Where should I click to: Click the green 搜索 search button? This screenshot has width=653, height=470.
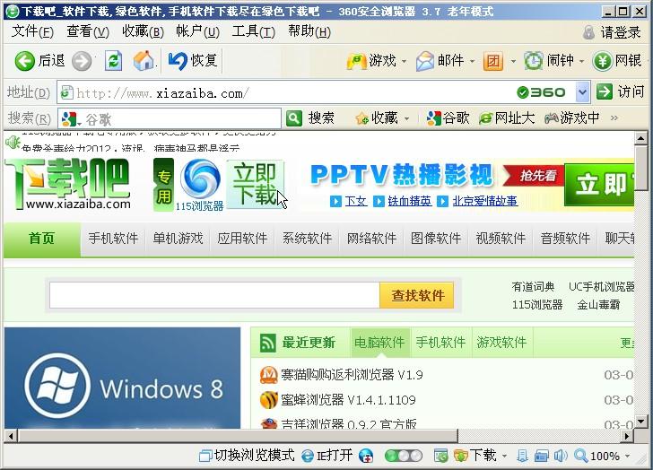click(309, 118)
